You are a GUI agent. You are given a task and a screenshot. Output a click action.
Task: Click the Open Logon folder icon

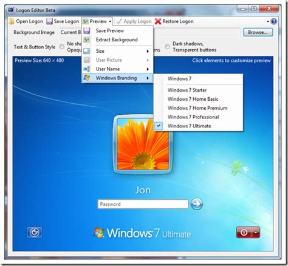(12, 21)
